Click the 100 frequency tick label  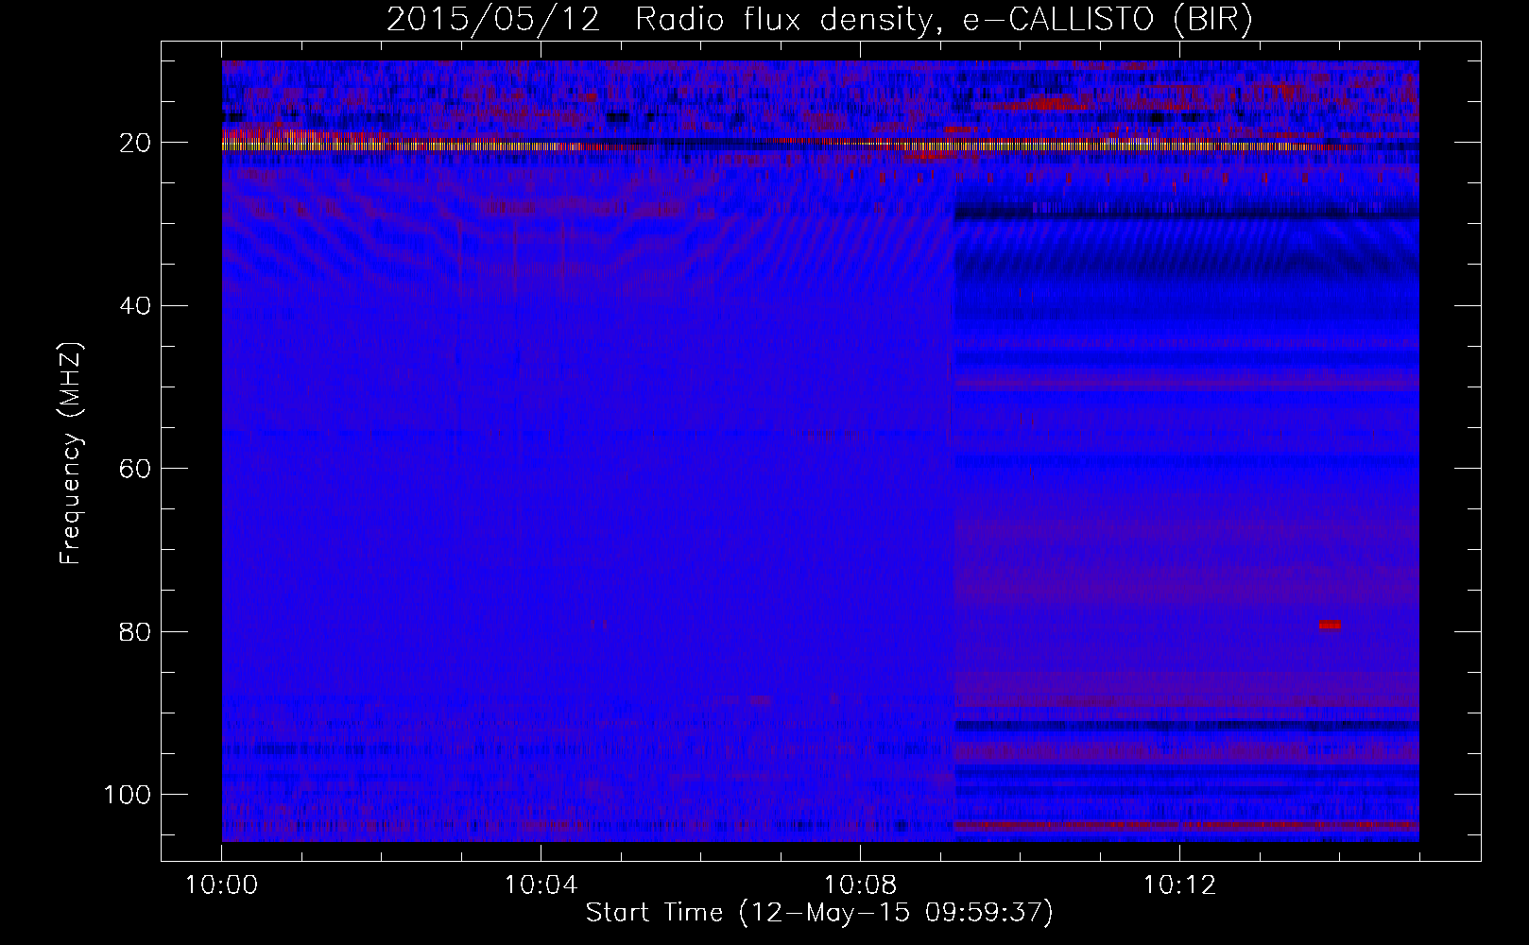(128, 795)
